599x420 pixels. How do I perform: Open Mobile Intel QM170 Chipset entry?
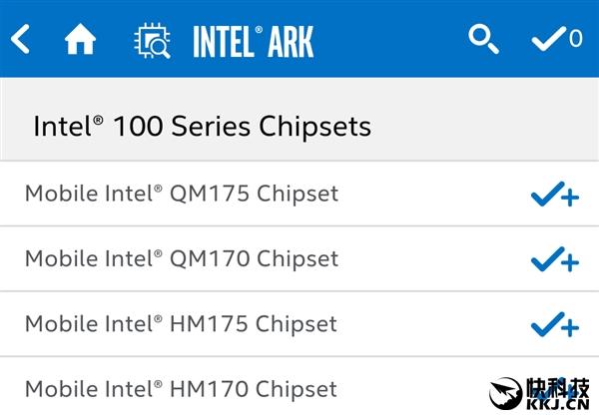[182, 258]
